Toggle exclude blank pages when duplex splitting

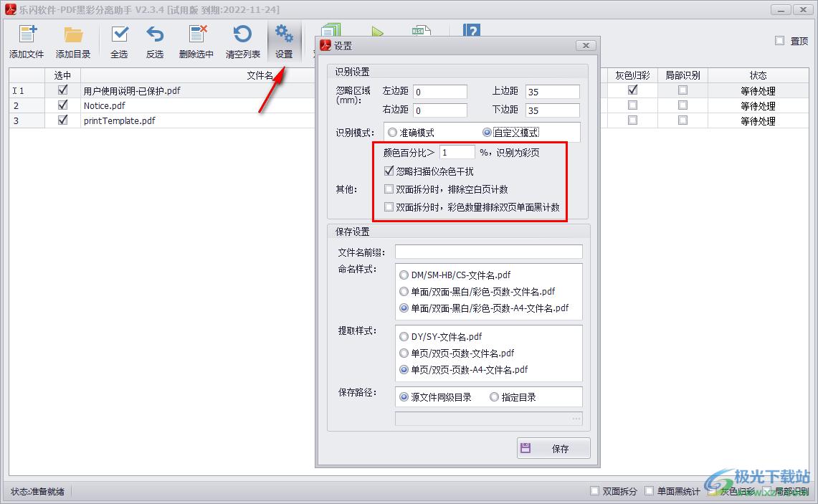click(389, 189)
